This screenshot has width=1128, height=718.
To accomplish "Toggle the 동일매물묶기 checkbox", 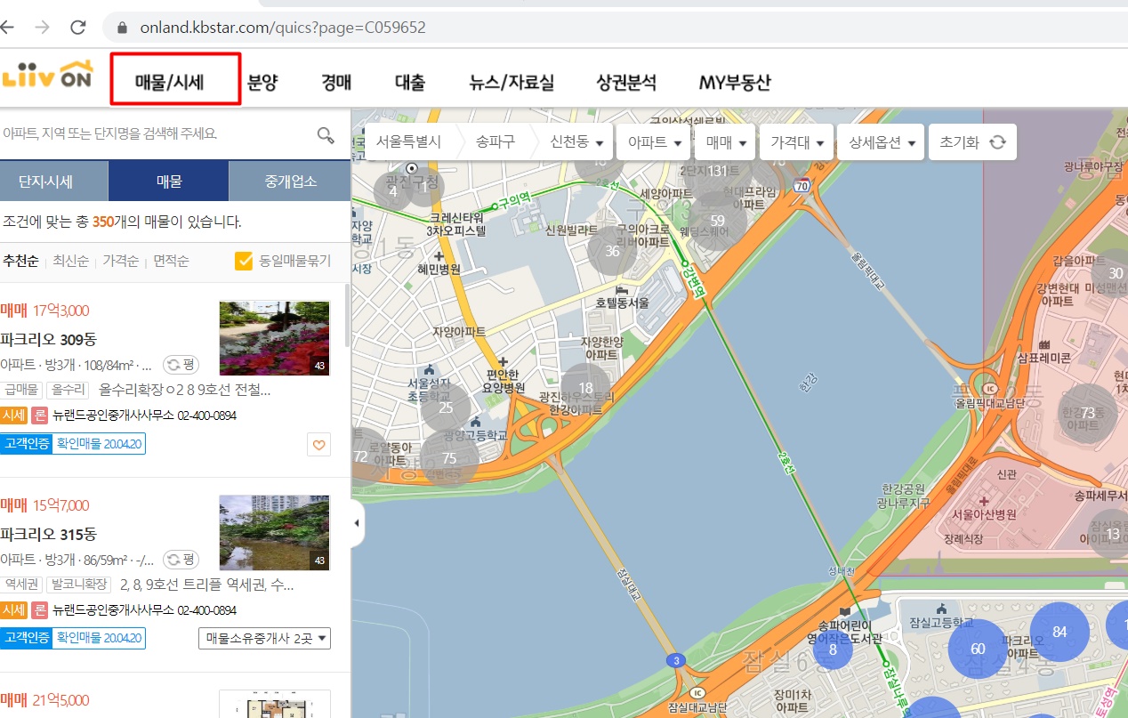I will point(244,261).
